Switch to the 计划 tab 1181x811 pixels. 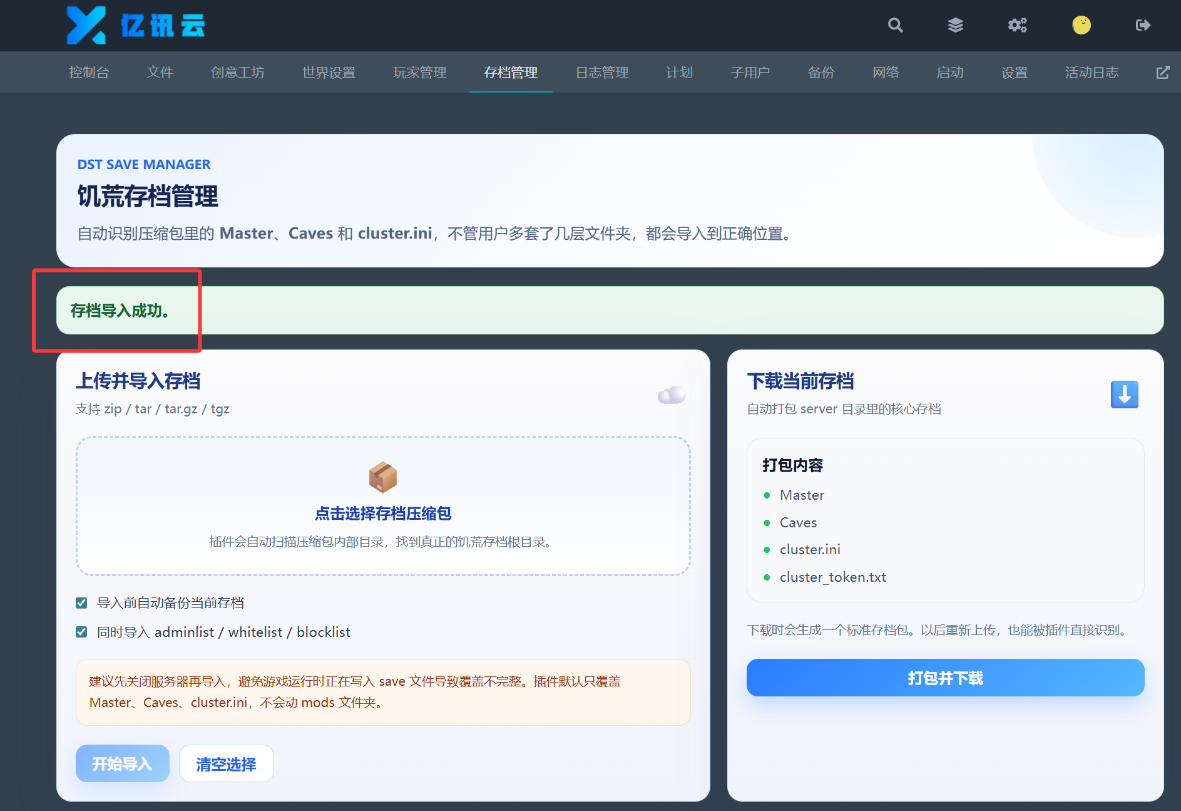point(679,73)
